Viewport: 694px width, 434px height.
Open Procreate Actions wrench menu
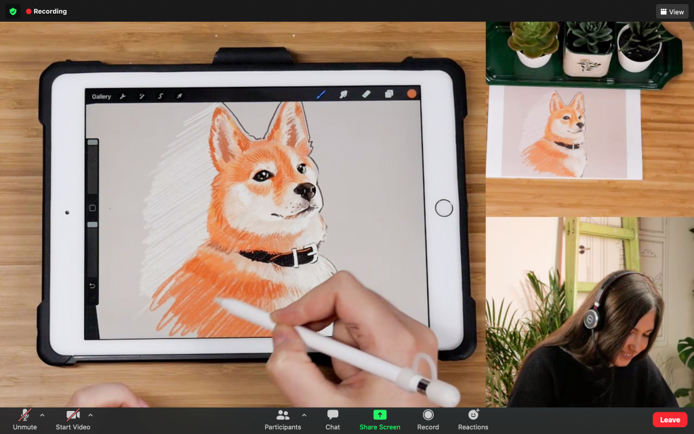123,96
